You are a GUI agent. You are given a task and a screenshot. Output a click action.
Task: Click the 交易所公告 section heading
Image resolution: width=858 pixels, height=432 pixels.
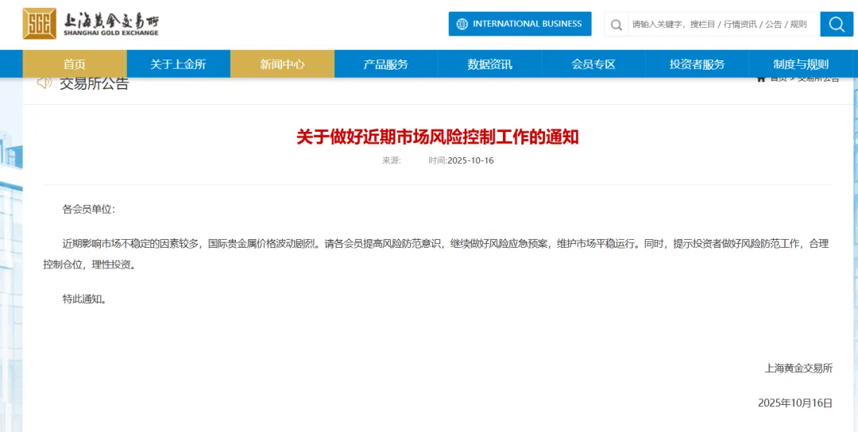94,83
